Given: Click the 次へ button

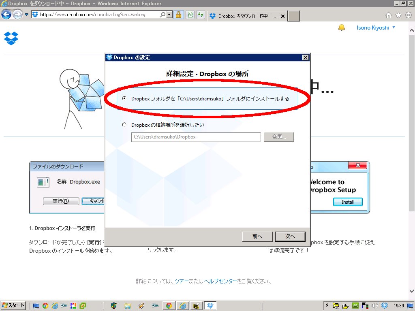Looking at the screenshot, I should [x=290, y=236].
